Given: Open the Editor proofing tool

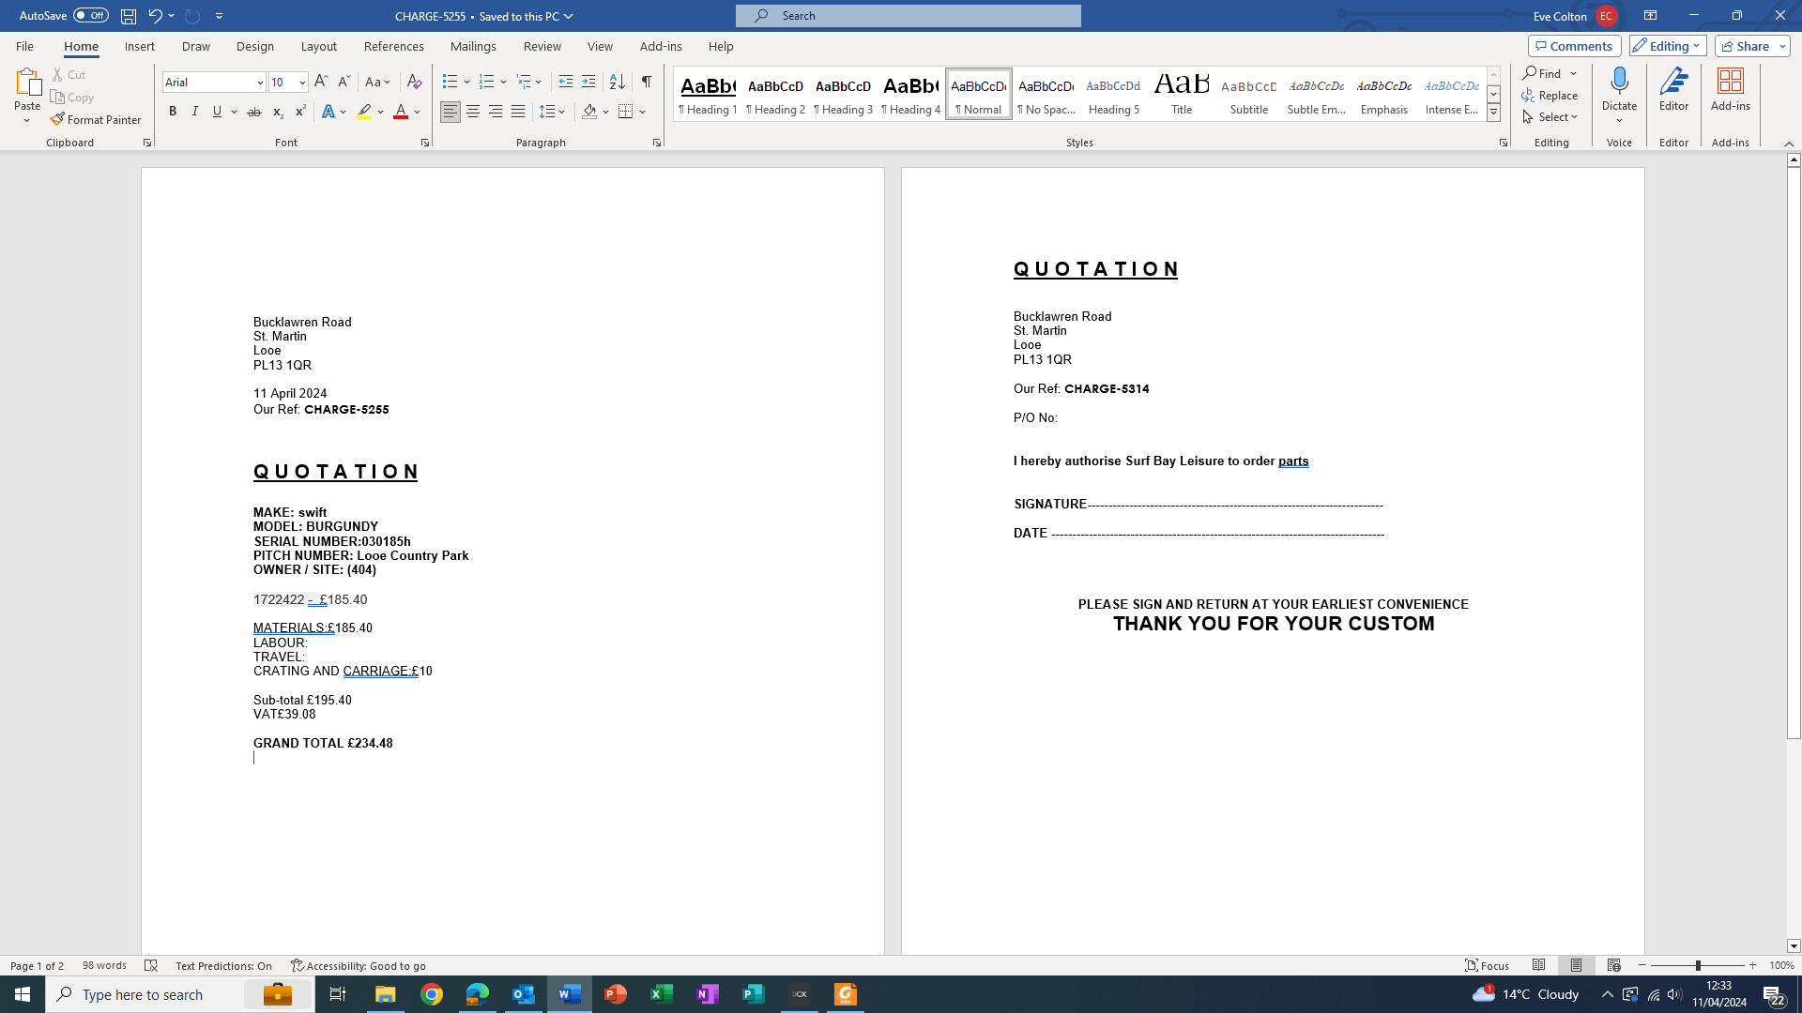Looking at the screenshot, I should coord(1673,90).
